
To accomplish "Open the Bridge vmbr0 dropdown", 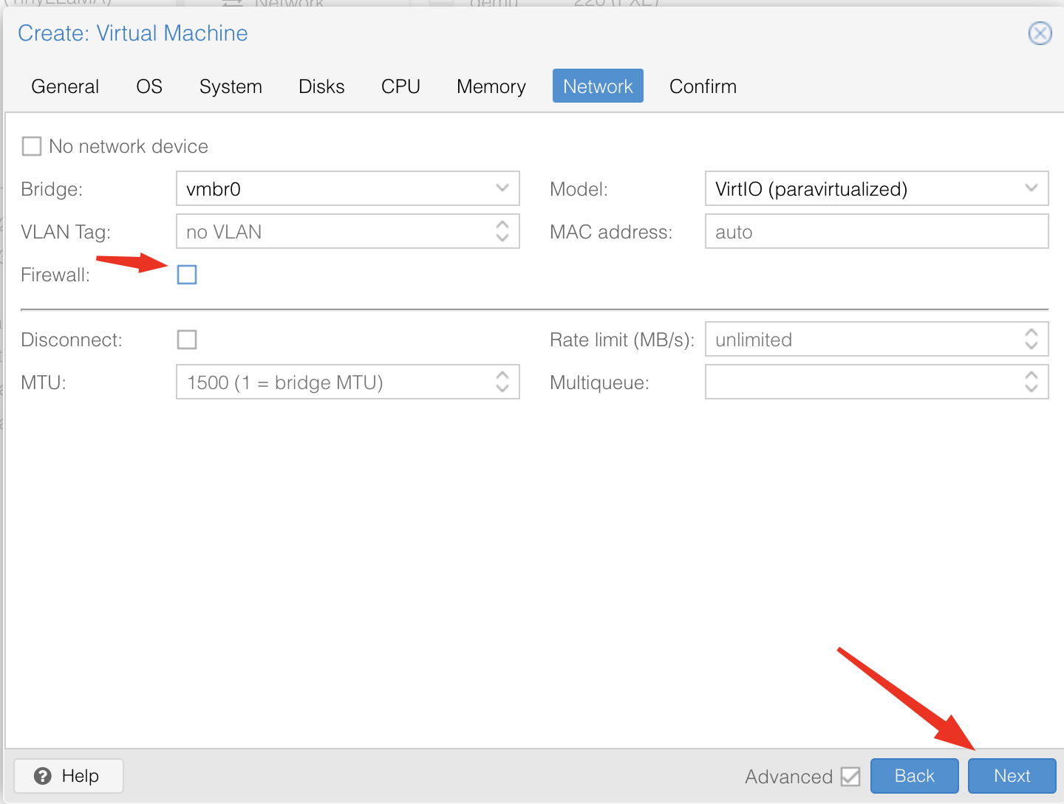I will pos(502,188).
